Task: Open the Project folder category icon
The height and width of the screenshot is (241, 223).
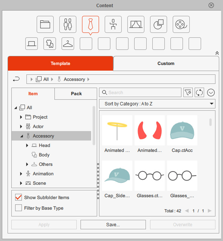Action: pyautogui.click(x=45, y=25)
